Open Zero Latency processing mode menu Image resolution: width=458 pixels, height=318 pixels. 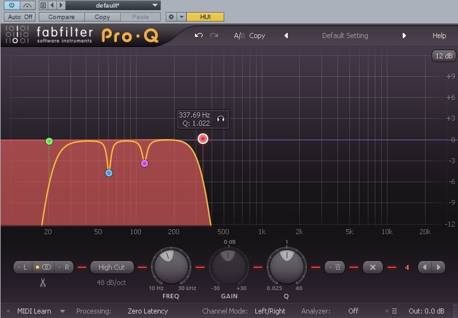(x=147, y=311)
